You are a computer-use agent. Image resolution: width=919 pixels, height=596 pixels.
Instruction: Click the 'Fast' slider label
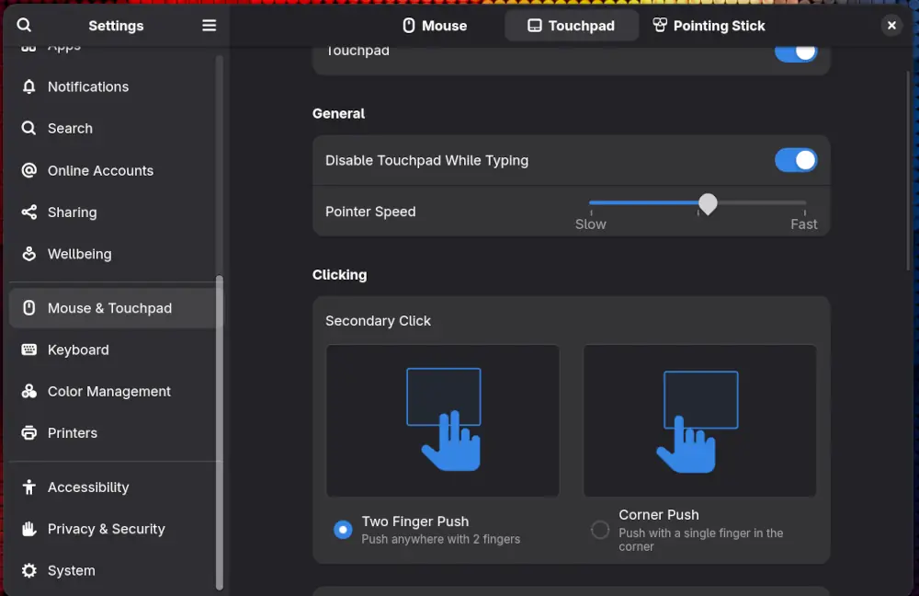point(803,224)
